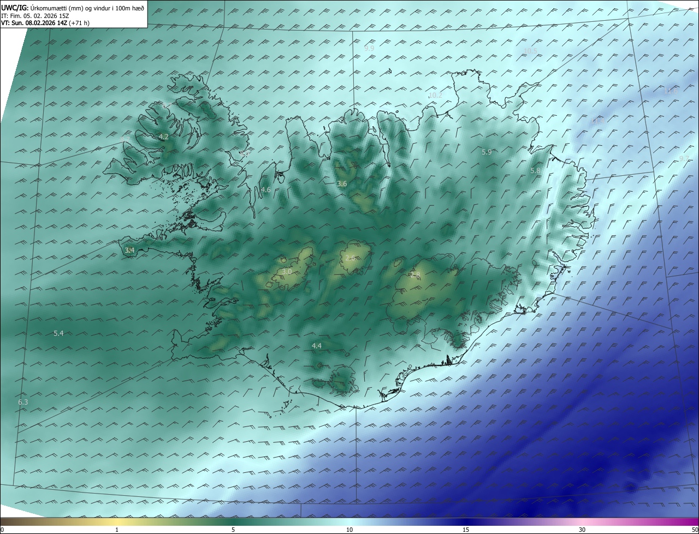Select the 3.4 value on Snæfellsnes peninsula
This screenshot has height=534, width=699.
click(129, 250)
